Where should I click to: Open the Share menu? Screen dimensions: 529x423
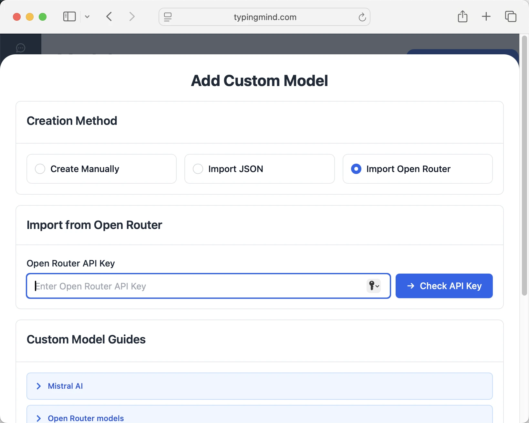[462, 16]
